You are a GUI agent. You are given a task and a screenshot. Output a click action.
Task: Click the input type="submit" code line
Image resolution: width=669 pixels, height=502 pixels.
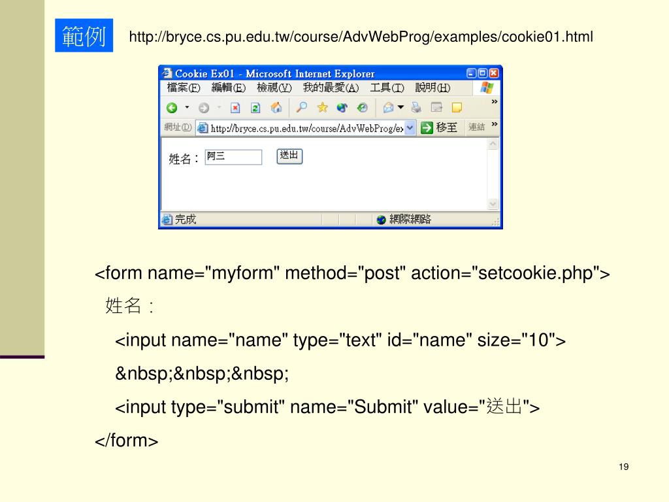point(327,407)
